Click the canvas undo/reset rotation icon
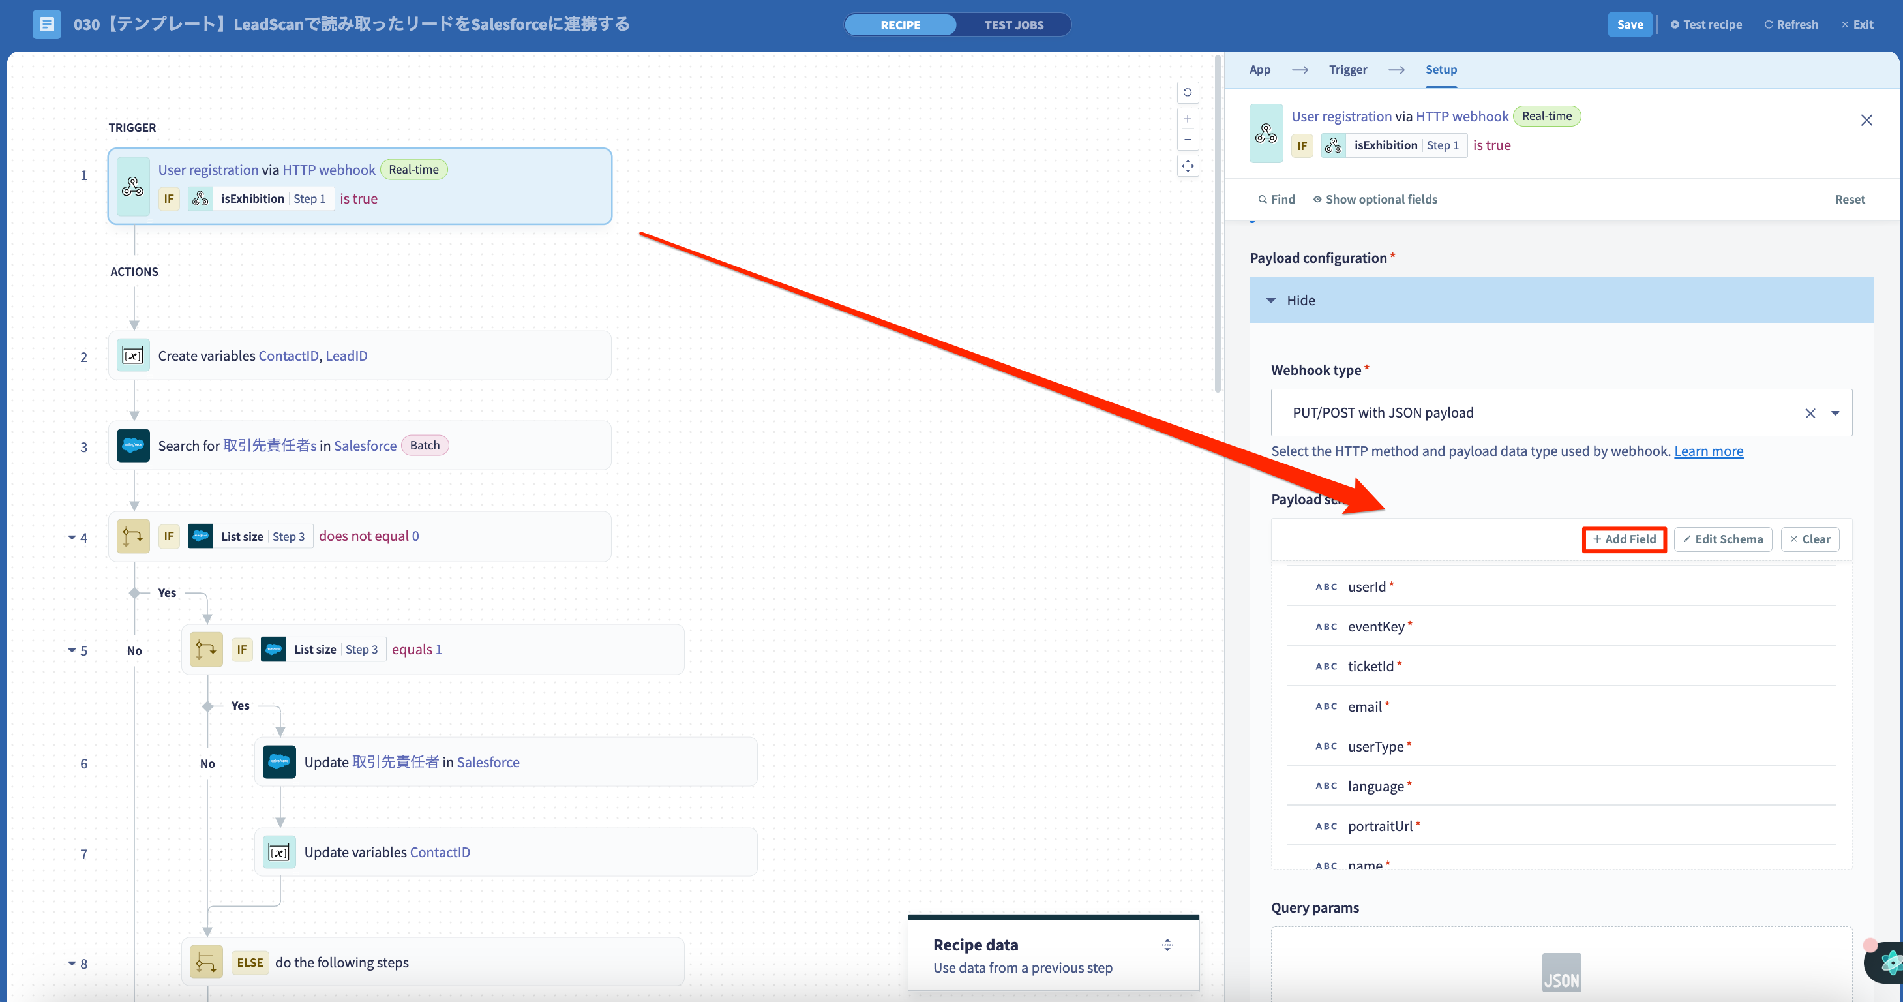The image size is (1903, 1002). [x=1187, y=93]
